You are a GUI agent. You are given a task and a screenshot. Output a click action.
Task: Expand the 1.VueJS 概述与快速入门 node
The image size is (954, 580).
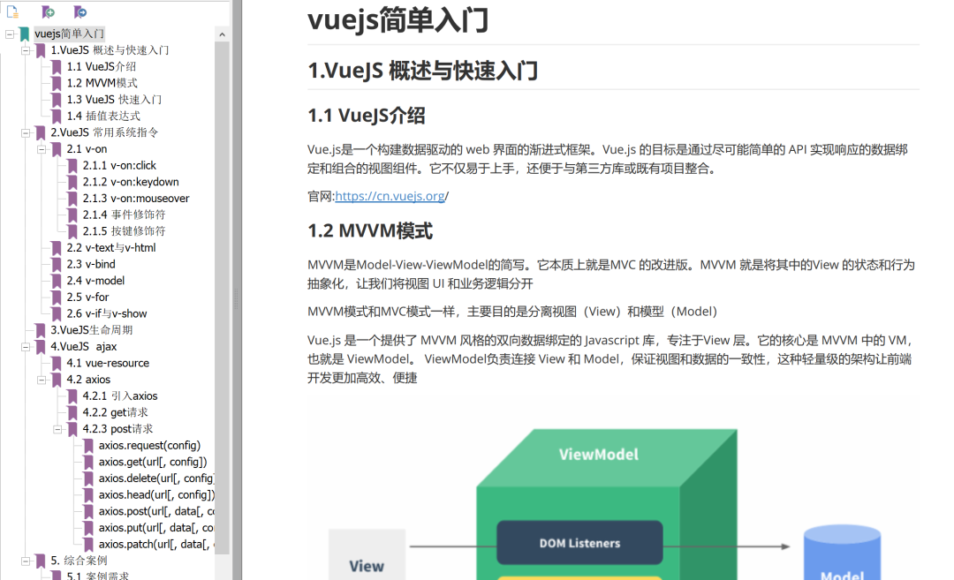pos(24,50)
